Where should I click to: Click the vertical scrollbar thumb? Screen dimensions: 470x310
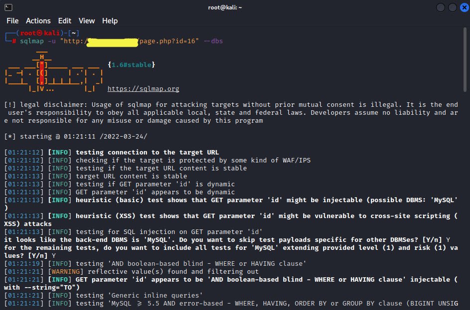pyautogui.click(x=465, y=60)
